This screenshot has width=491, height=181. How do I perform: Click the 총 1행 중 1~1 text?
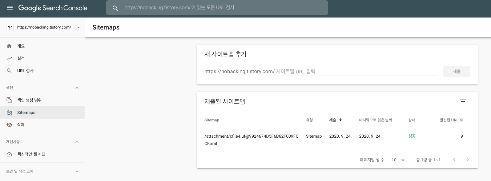pos(428,160)
